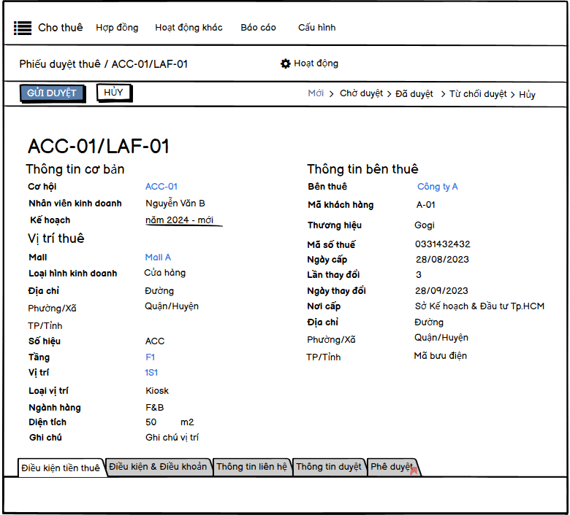Click Sở Kế hoạch & Đầu tư Tp.HCM
This screenshot has width=570, height=515.
pyautogui.click(x=479, y=306)
